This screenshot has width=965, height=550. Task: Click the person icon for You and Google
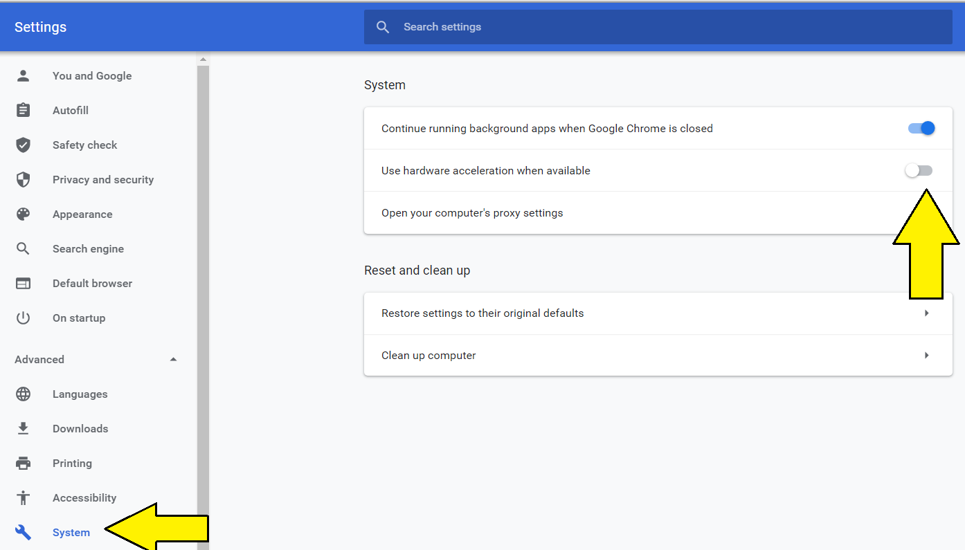[x=24, y=75]
